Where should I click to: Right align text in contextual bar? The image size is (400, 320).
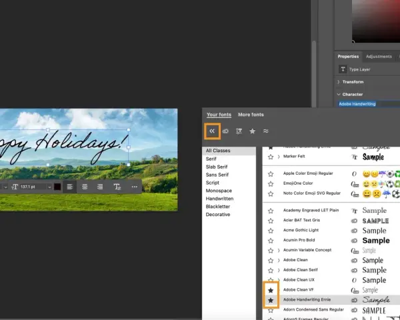[x=100, y=187]
